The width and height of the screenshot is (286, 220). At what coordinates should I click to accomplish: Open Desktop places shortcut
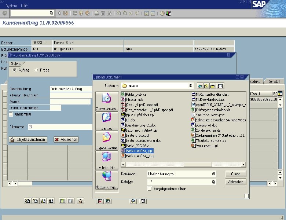(107, 121)
